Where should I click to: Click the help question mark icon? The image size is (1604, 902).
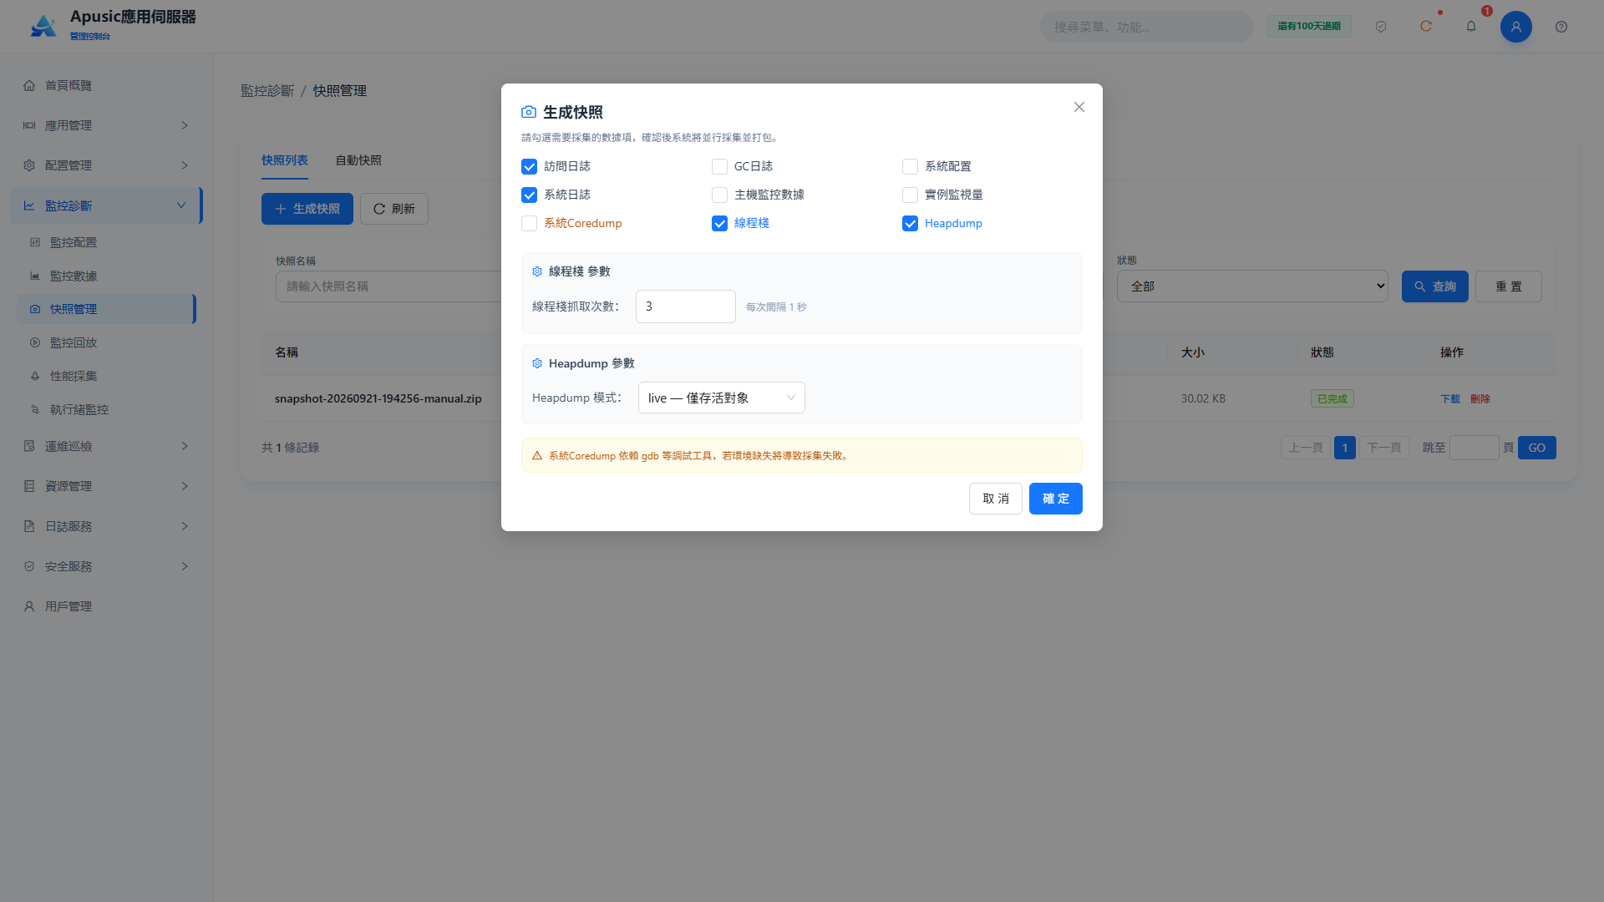tap(1561, 27)
